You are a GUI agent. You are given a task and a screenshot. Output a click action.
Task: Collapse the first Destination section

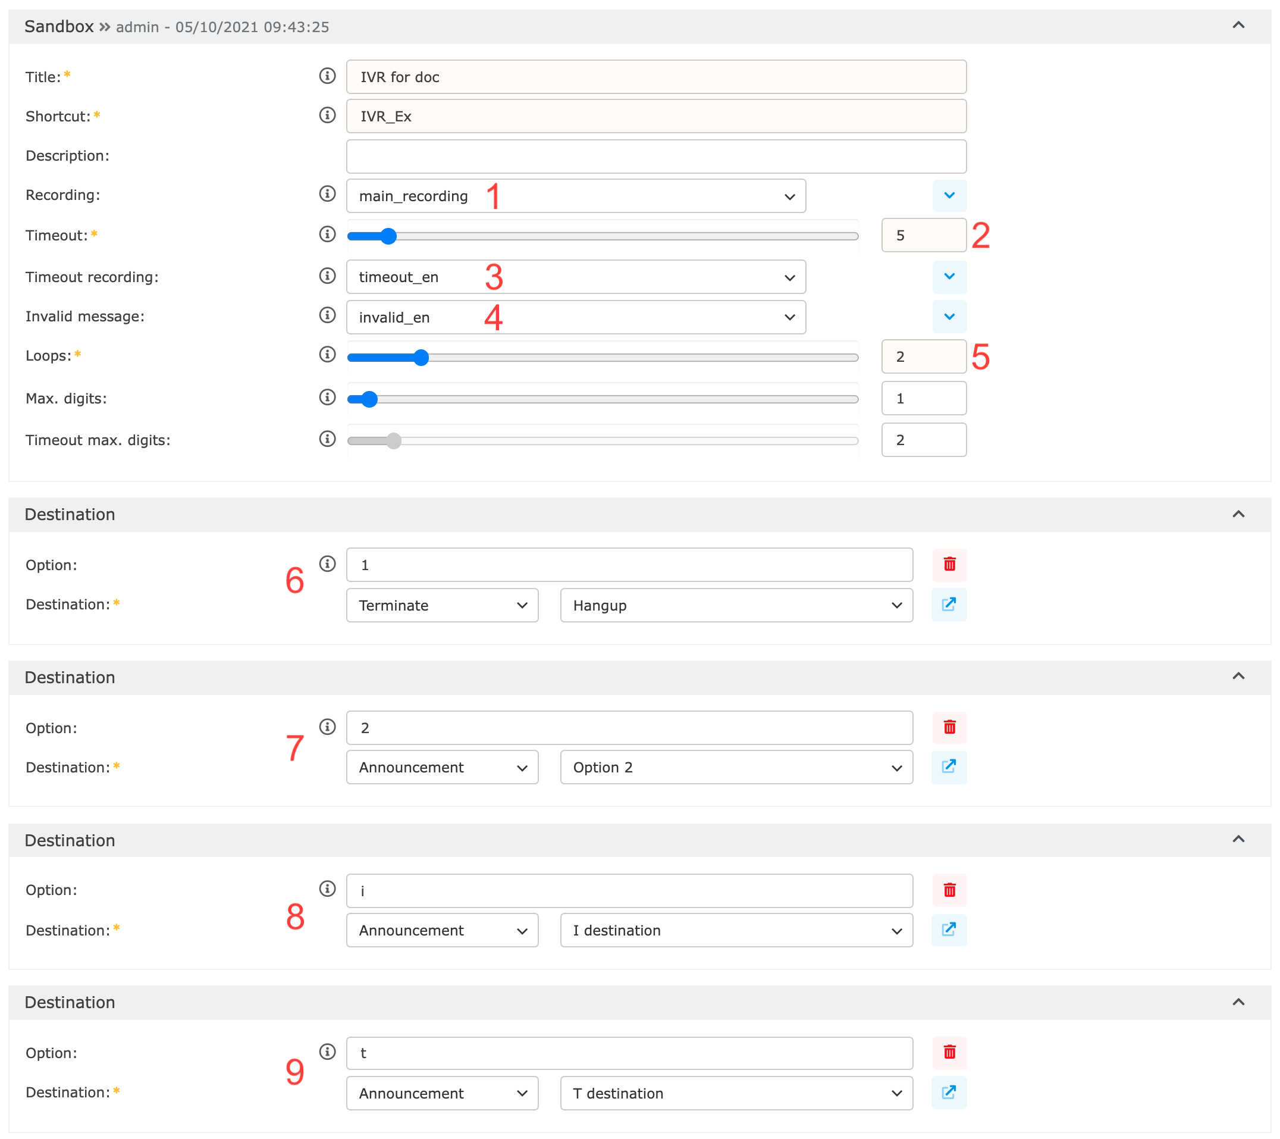1238,514
